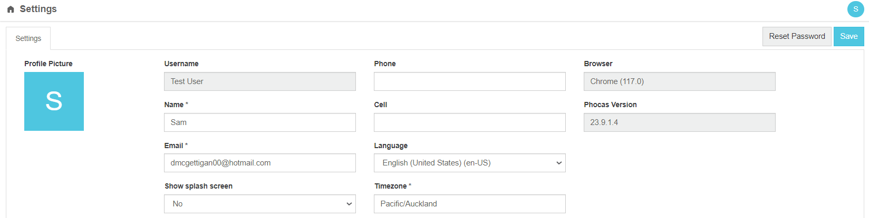
Task: Focus the Timezone field
Action: pyautogui.click(x=470, y=204)
